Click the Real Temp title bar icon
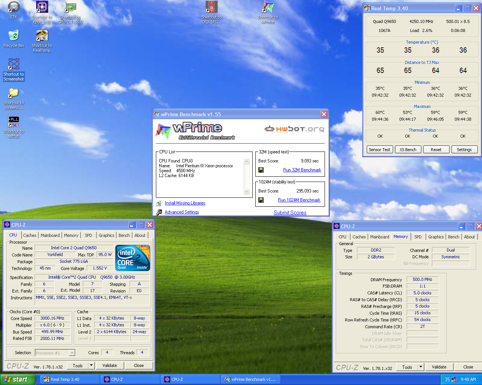 pyautogui.click(x=367, y=8)
